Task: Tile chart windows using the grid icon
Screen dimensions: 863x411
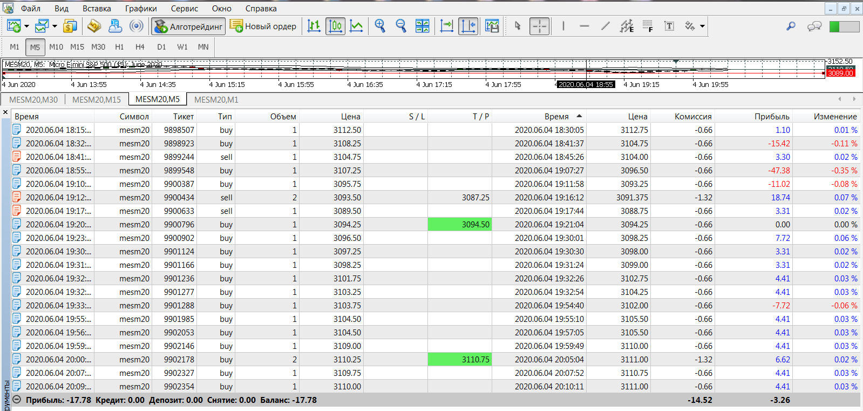Action: point(422,26)
